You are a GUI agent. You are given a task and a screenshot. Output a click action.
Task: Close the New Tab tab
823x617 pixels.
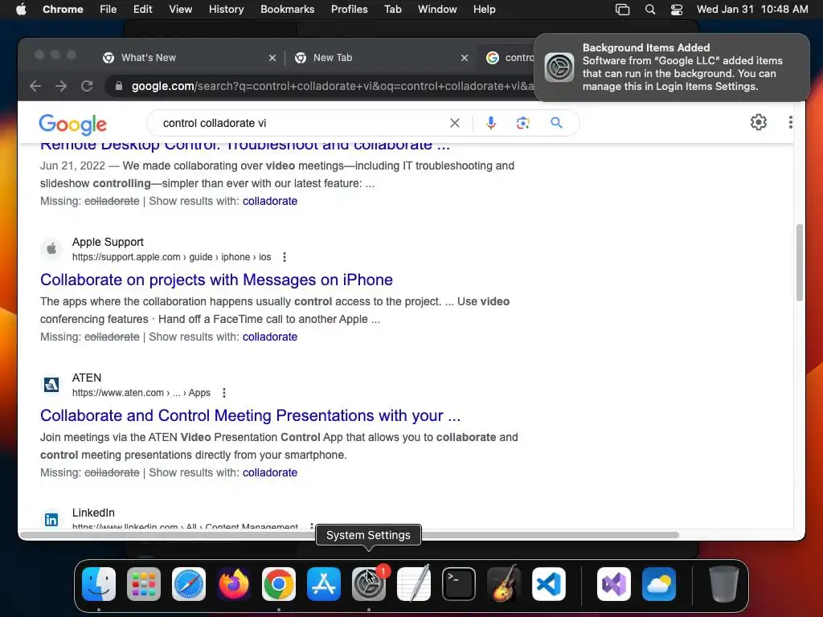465,58
